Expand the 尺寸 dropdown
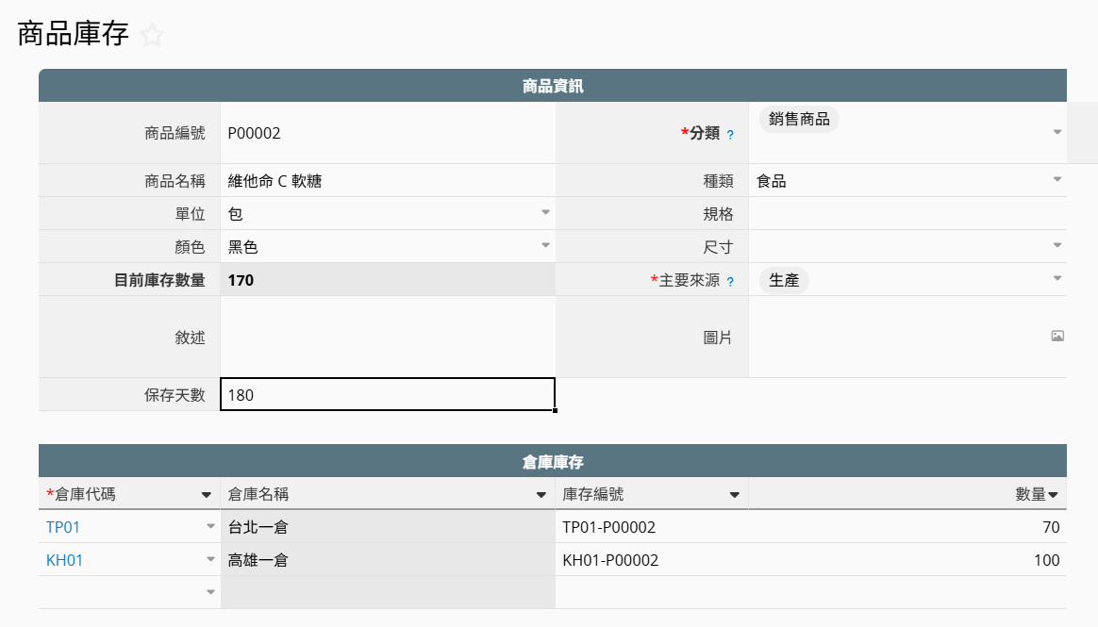 (1057, 245)
